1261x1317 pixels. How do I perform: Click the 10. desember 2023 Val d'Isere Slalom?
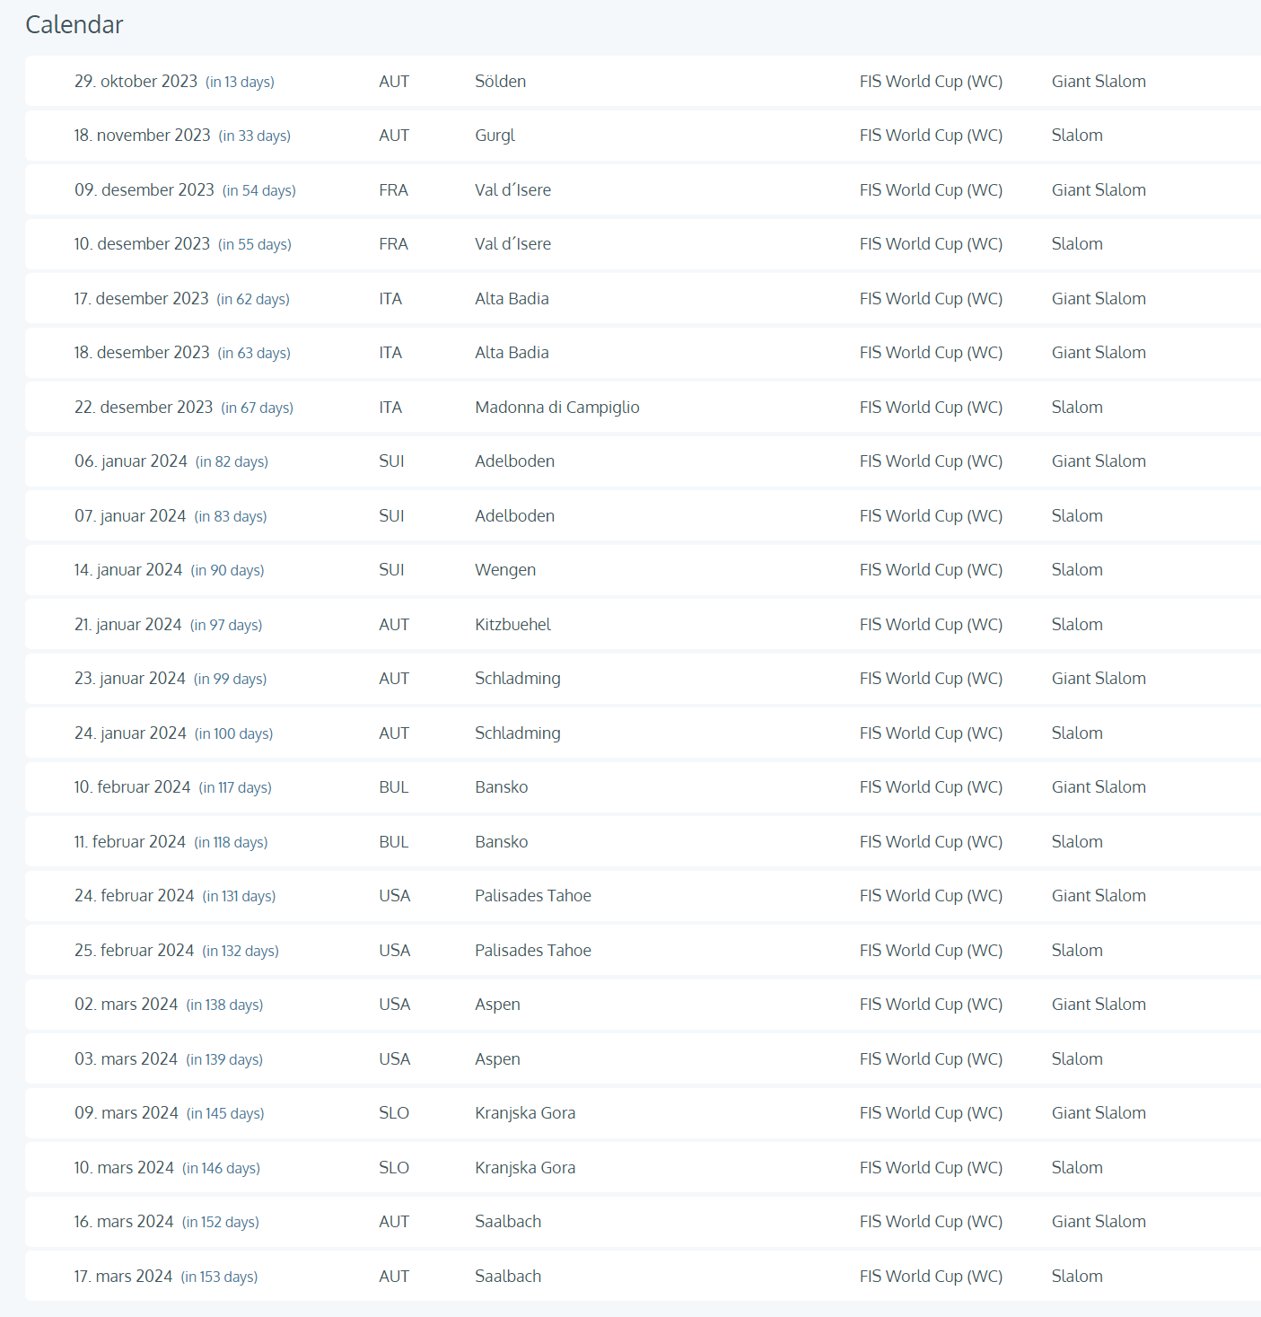643,244
